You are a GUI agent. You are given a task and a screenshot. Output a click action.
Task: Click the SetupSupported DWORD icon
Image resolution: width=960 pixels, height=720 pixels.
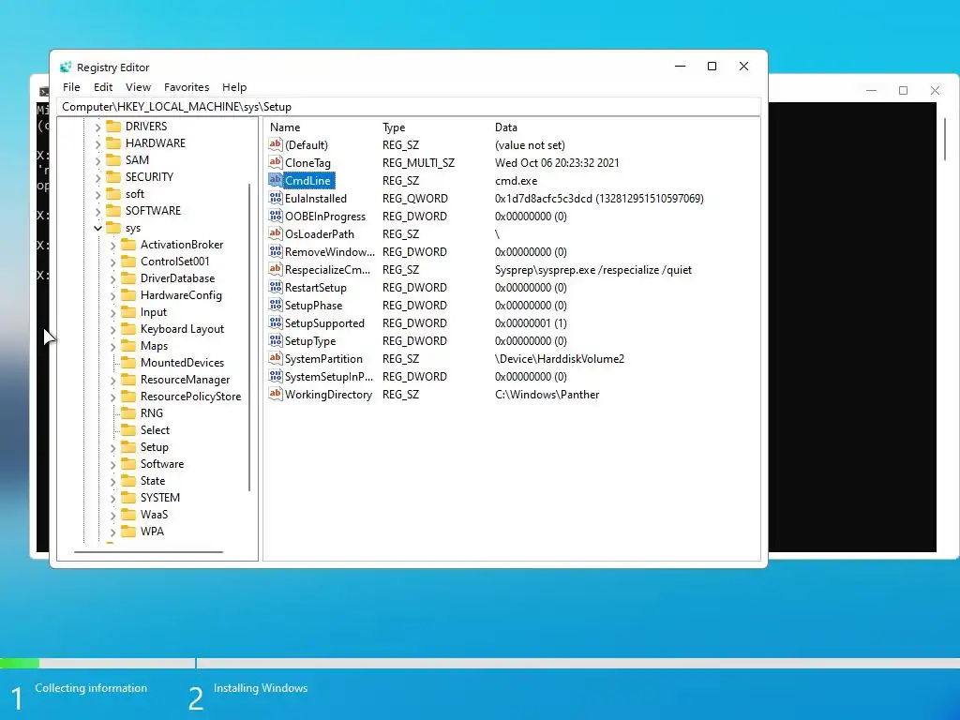(x=276, y=322)
